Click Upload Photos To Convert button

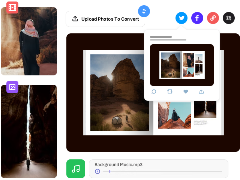106,19
